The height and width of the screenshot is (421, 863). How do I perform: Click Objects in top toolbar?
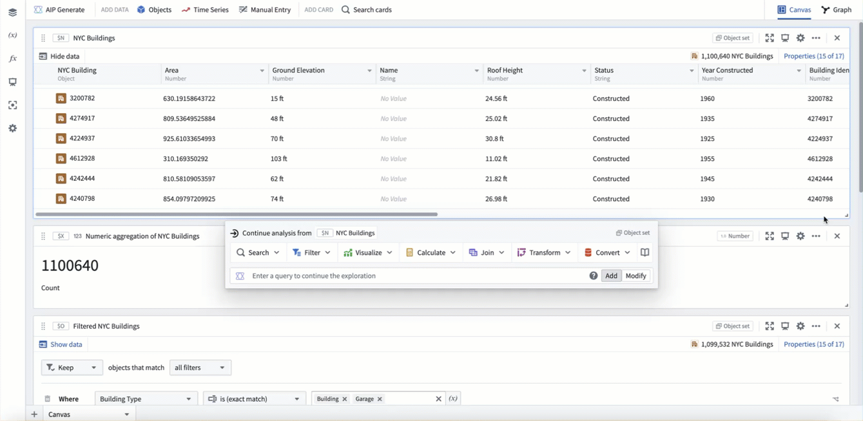coord(154,10)
